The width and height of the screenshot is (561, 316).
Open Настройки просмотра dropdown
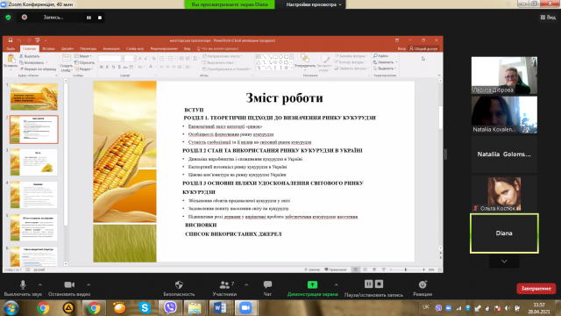(x=314, y=4)
